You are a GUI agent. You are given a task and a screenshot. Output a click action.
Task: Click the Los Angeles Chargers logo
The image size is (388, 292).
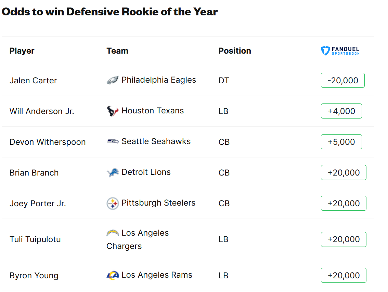point(113,233)
